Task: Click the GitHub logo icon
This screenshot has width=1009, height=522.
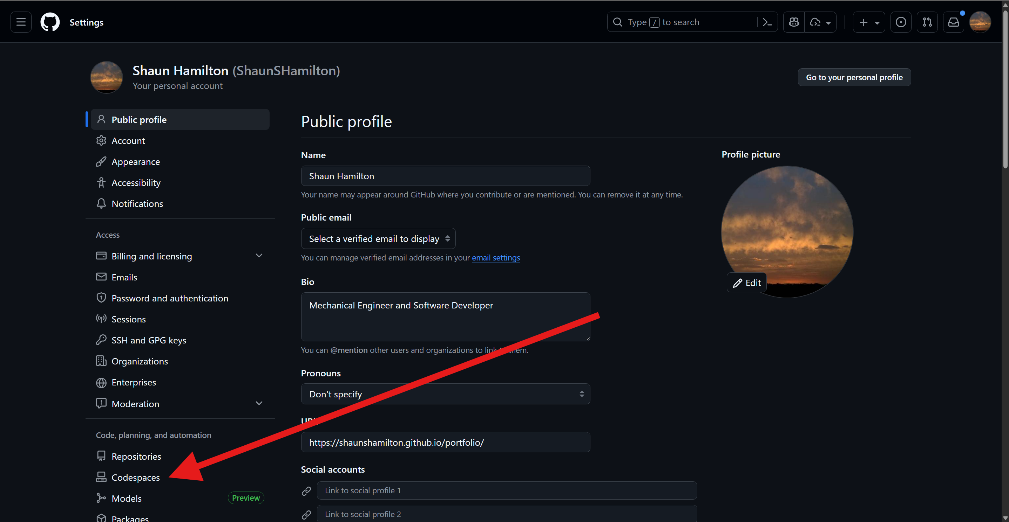Action: (50, 22)
